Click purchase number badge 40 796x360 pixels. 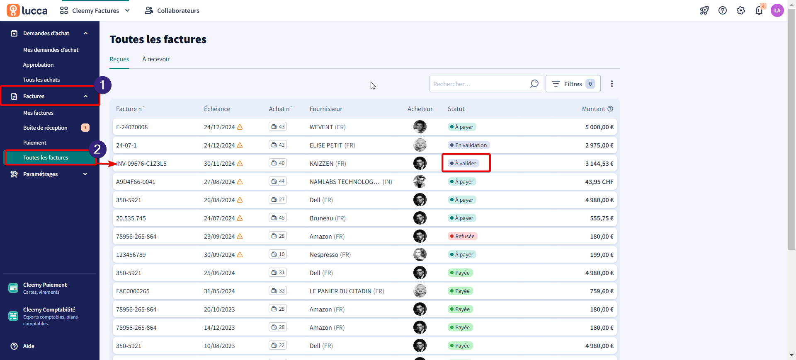click(x=278, y=163)
